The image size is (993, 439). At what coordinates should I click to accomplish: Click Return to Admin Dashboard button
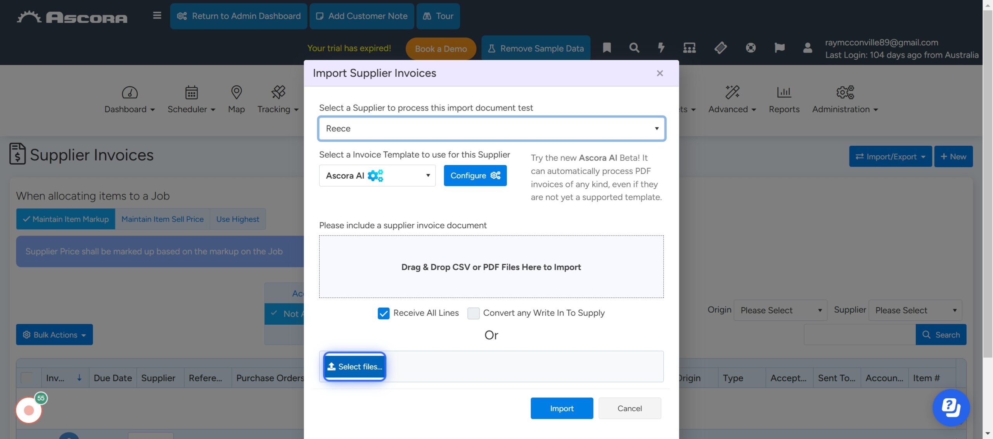(239, 16)
